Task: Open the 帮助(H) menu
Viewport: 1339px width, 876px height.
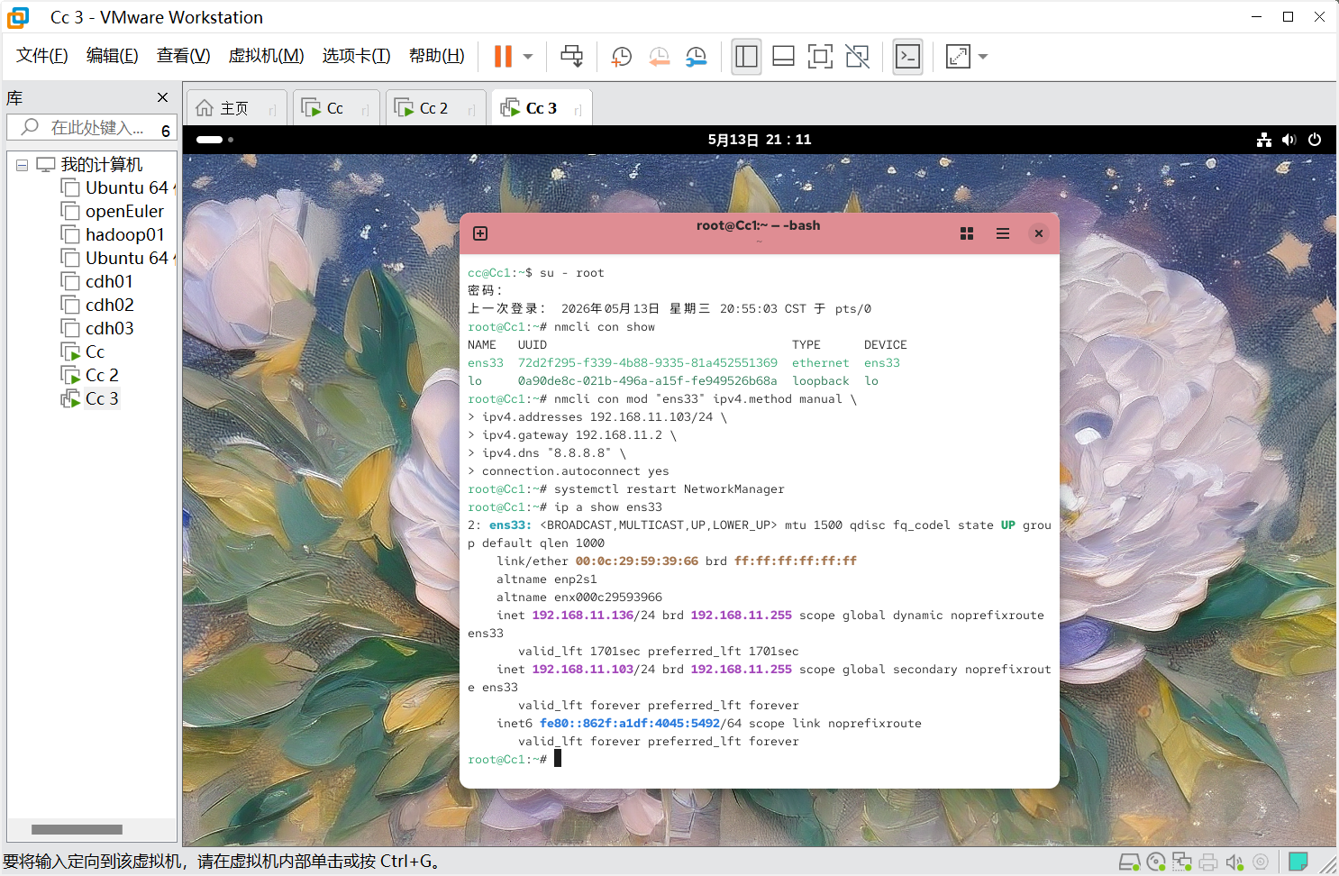Action: [x=436, y=56]
